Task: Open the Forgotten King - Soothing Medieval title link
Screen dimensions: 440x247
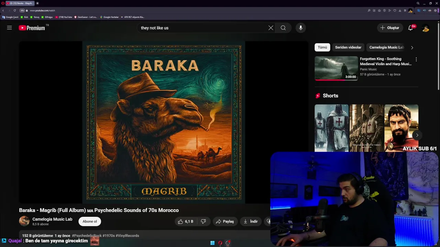Action: 386,61
